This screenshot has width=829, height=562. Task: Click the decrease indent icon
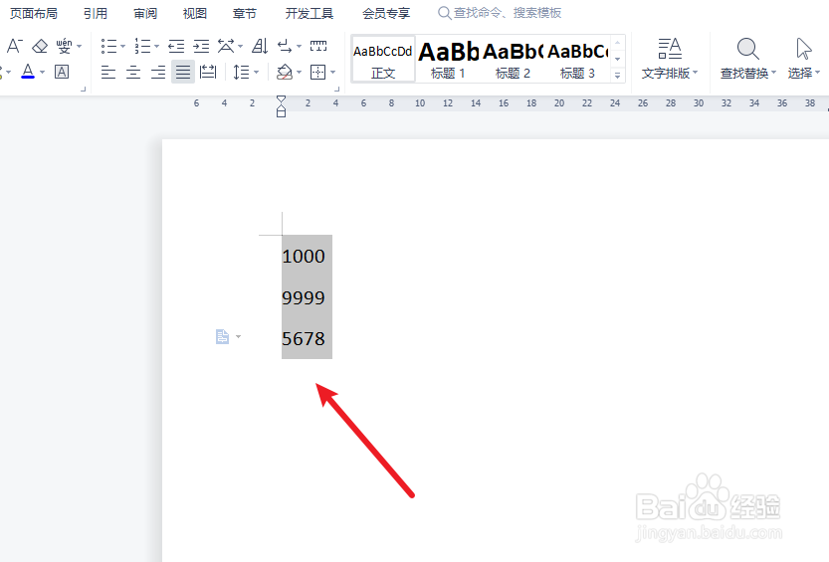coord(176,46)
